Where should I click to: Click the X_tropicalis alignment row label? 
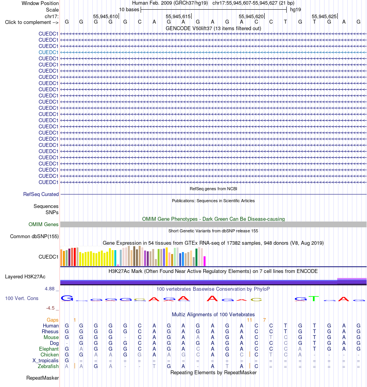pyautogui.click(x=46, y=361)
